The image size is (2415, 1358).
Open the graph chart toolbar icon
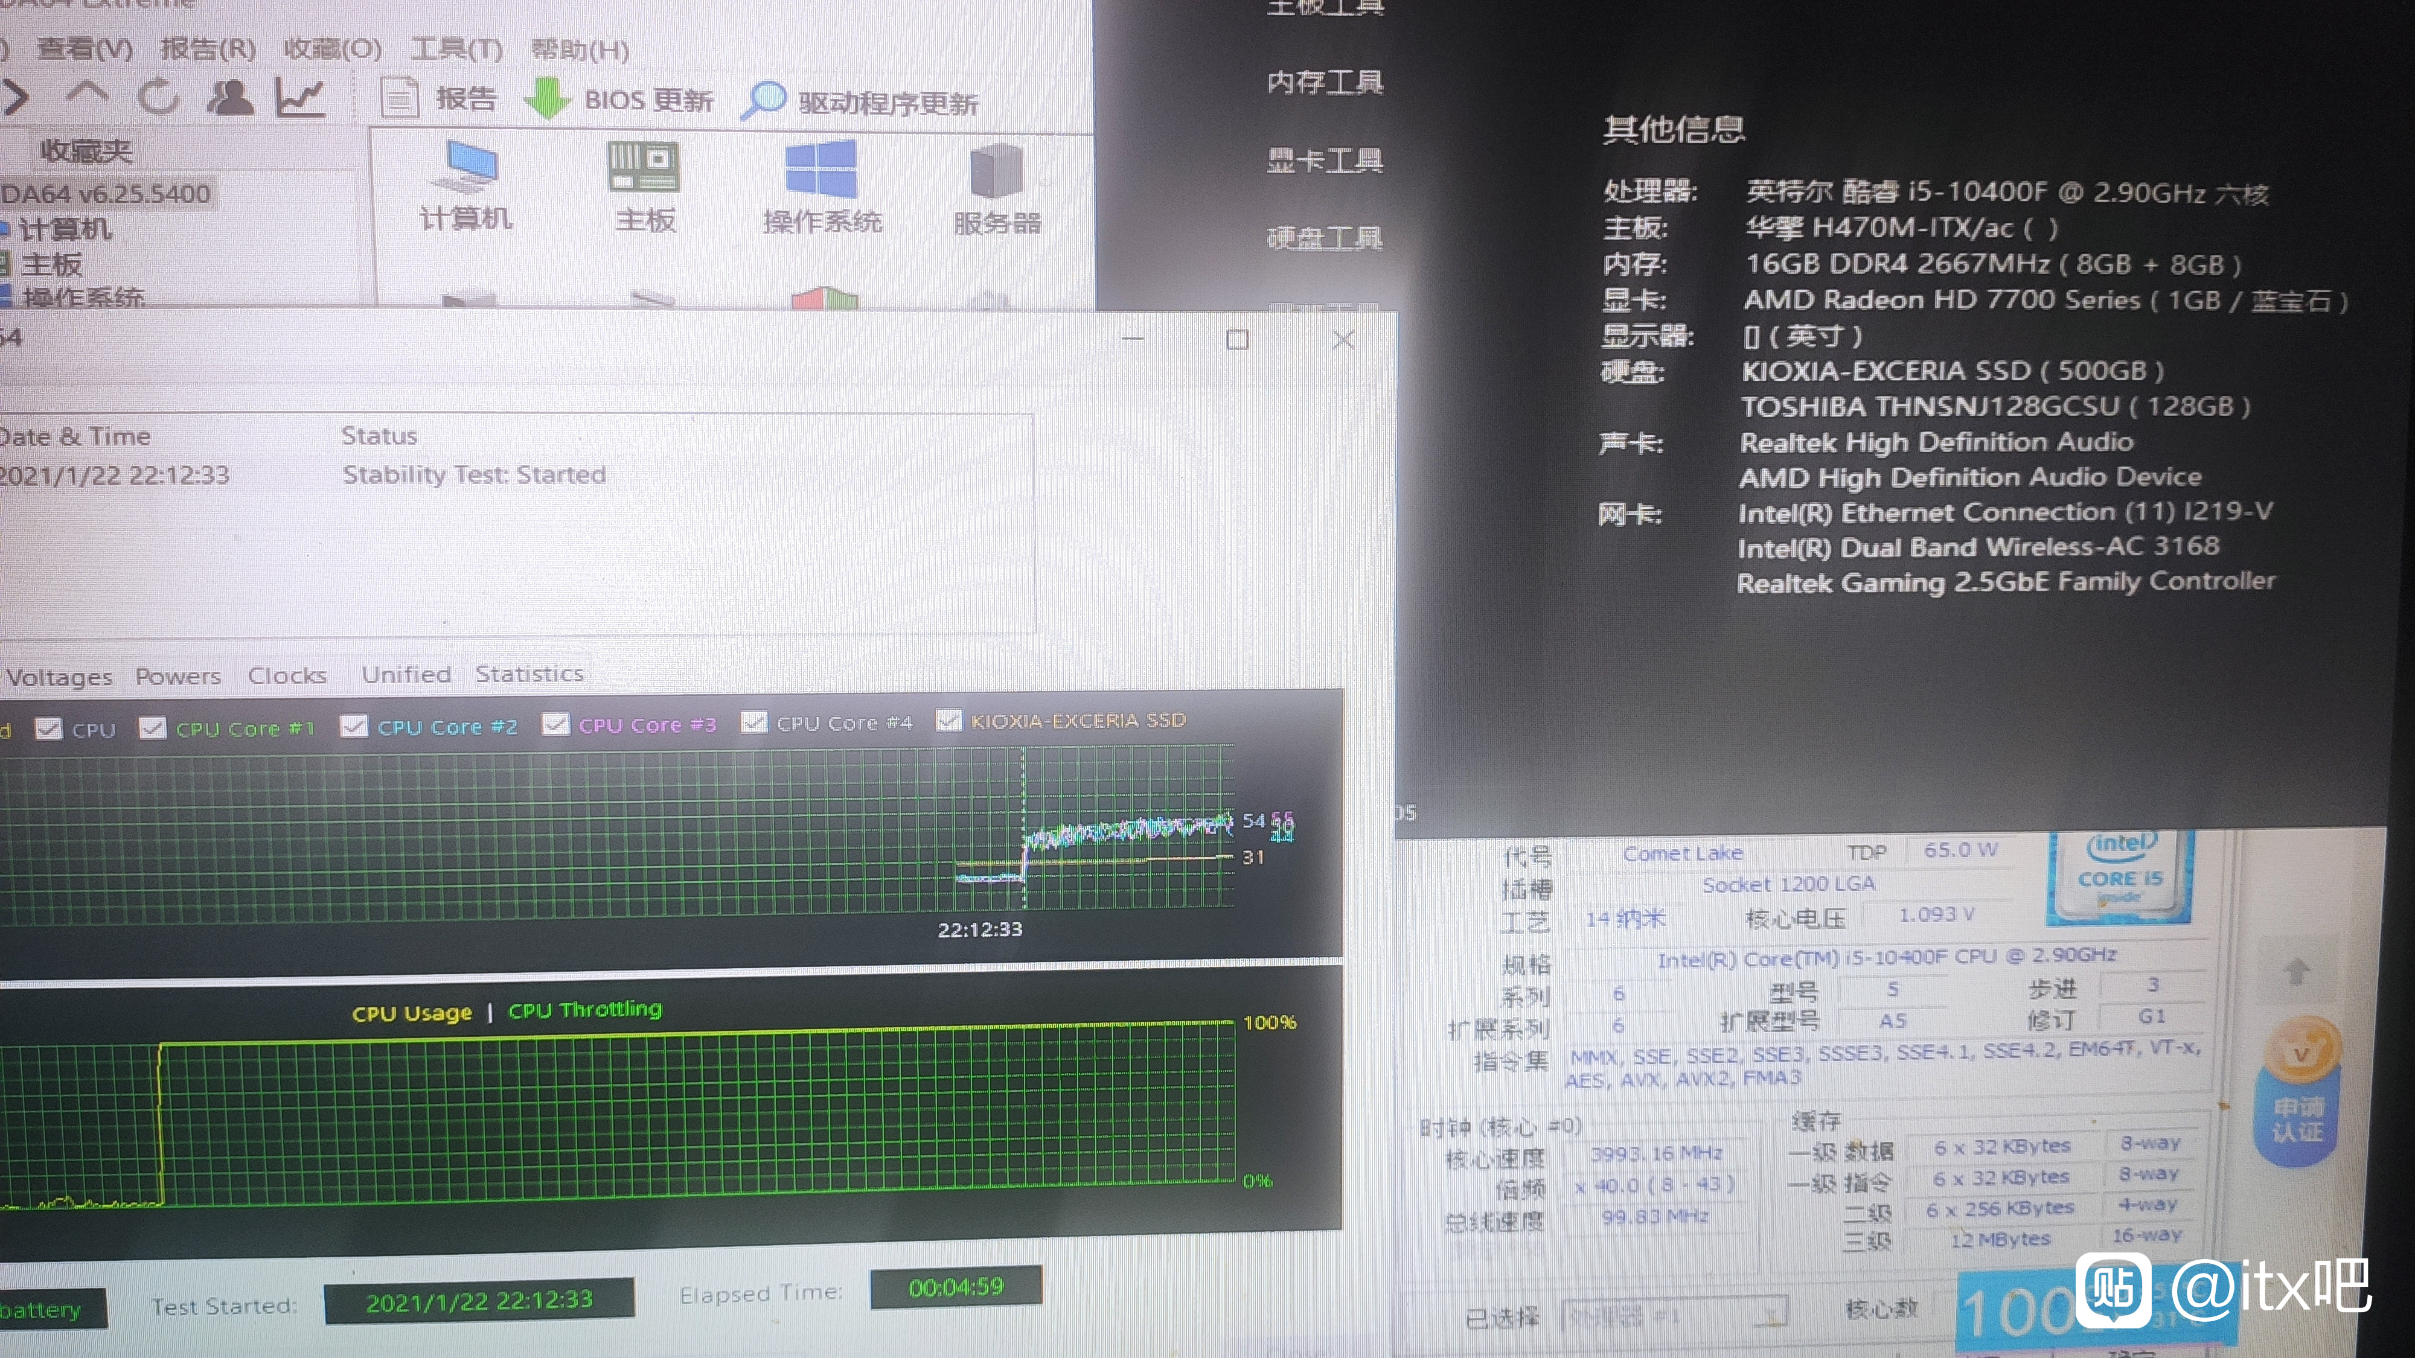[300, 97]
